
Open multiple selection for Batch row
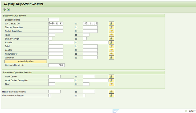tap(111, 46)
